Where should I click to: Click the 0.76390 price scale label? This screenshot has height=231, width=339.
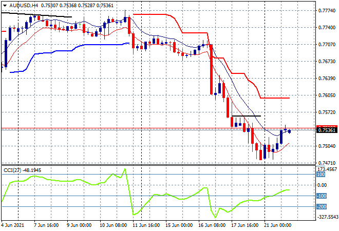point(327,78)
